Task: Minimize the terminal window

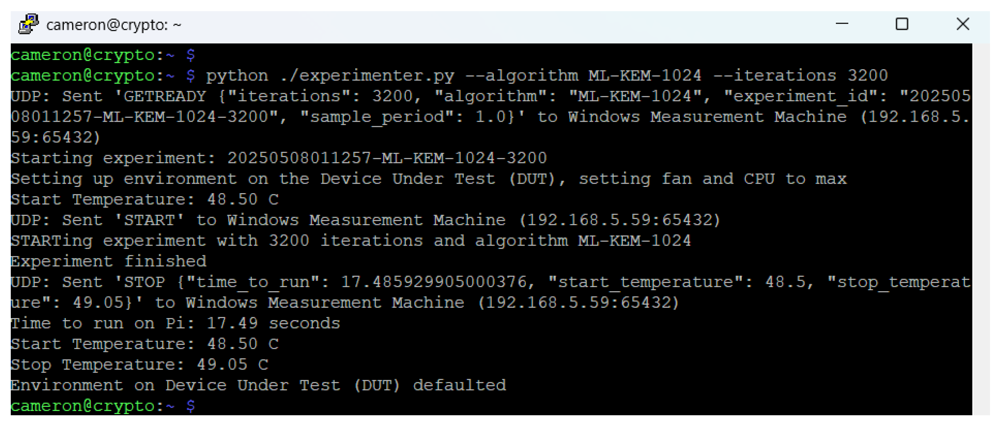Action: [x=842, y=24]
